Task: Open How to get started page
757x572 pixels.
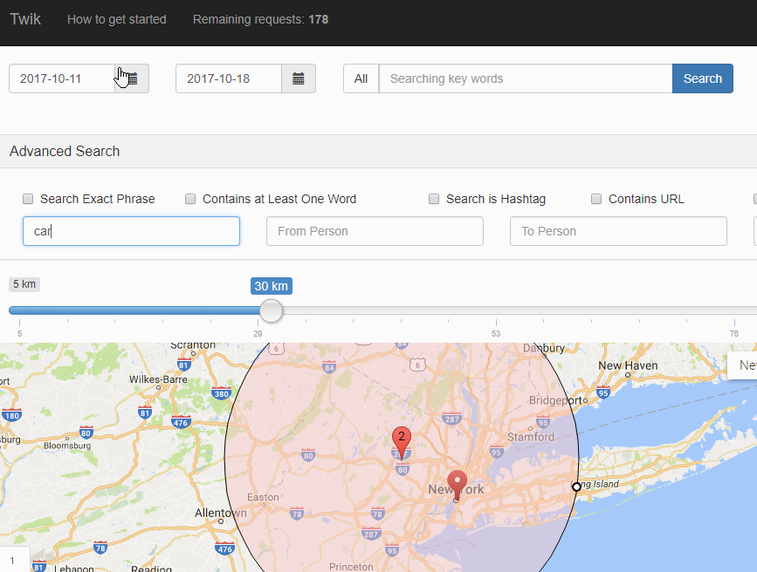Action: pyautogui.click(x=117, y=19)
